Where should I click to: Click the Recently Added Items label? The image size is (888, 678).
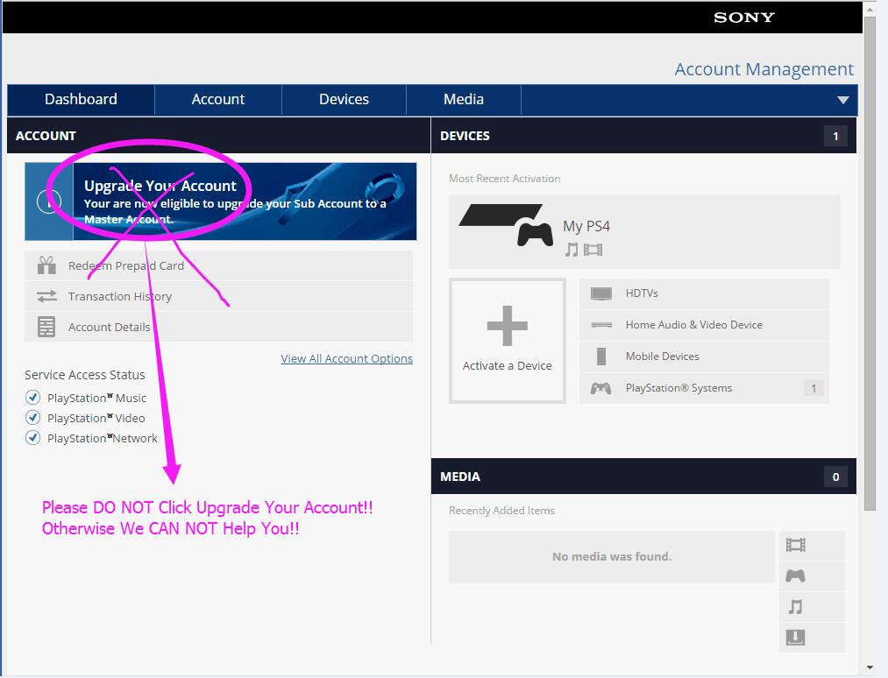501,511
